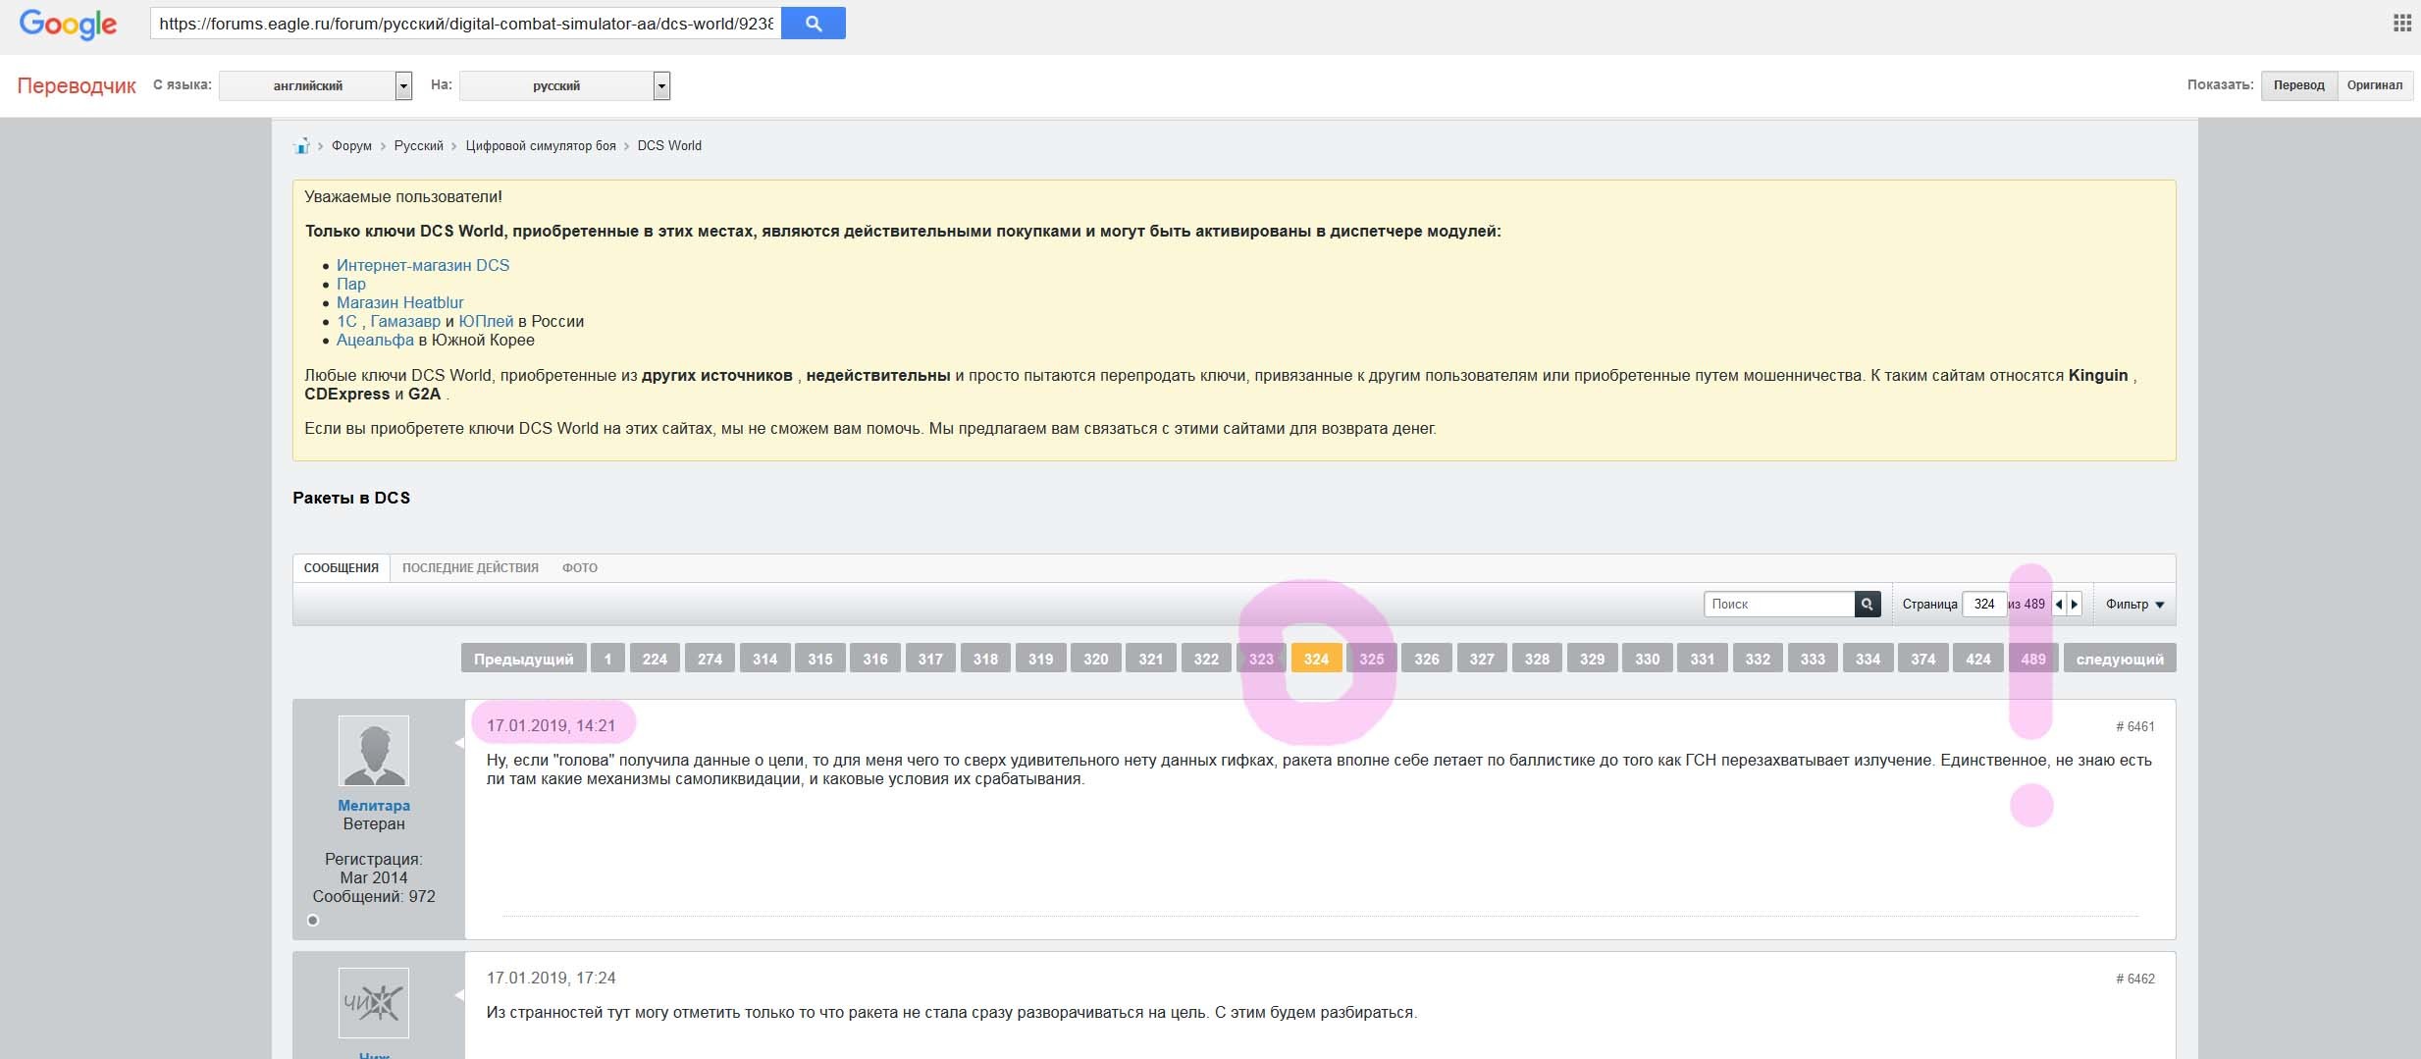Screen dimensions: 2421x1059
Task: Switch to the СООБЩЕНИЯ tab
Action: click(x=342, y=568)
